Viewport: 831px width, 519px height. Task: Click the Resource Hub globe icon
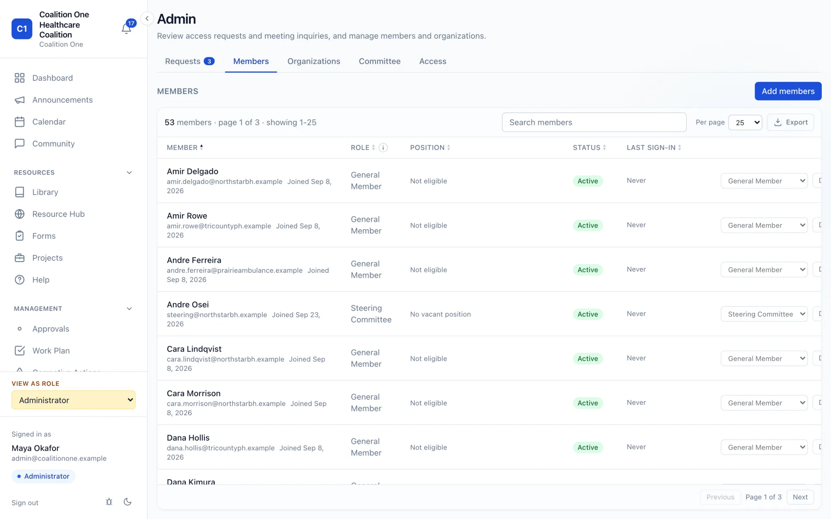(20, 214)
